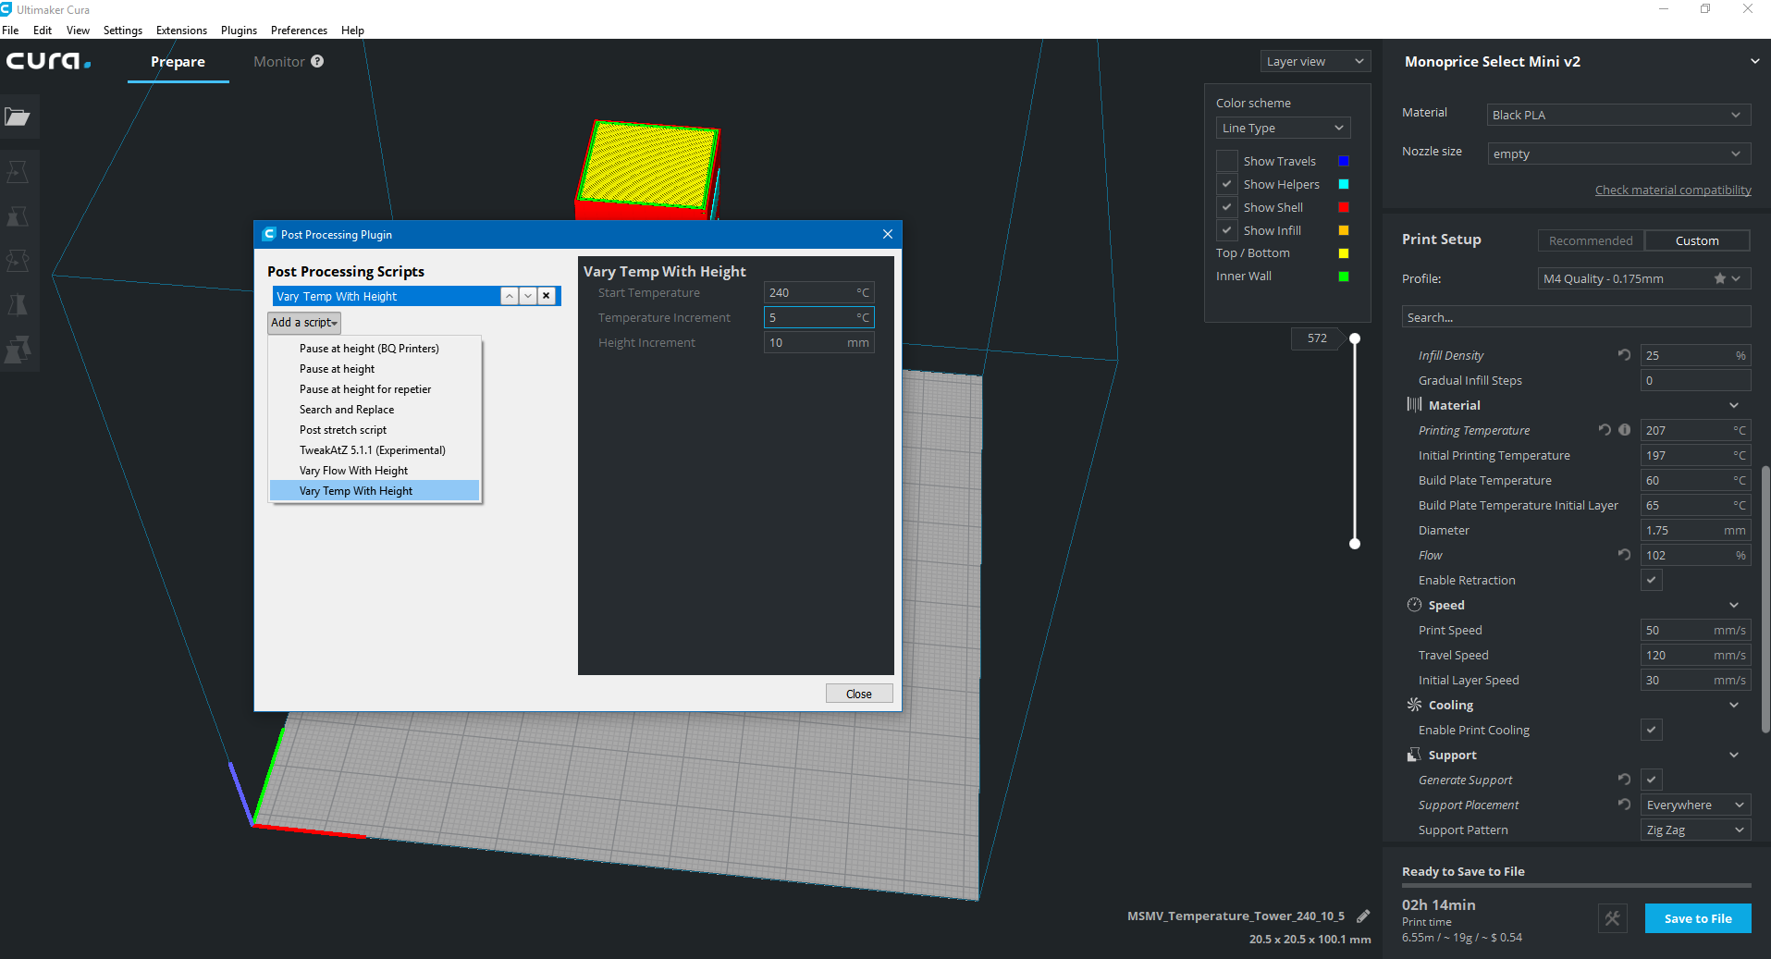Choose Vary Flow With Height script
1771x959 pixels.
pos(375,470)
